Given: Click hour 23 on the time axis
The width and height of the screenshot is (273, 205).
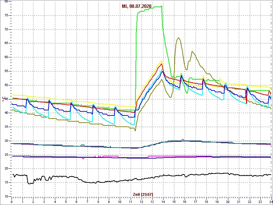Looking at the screenshot, I should pos(260,201).
